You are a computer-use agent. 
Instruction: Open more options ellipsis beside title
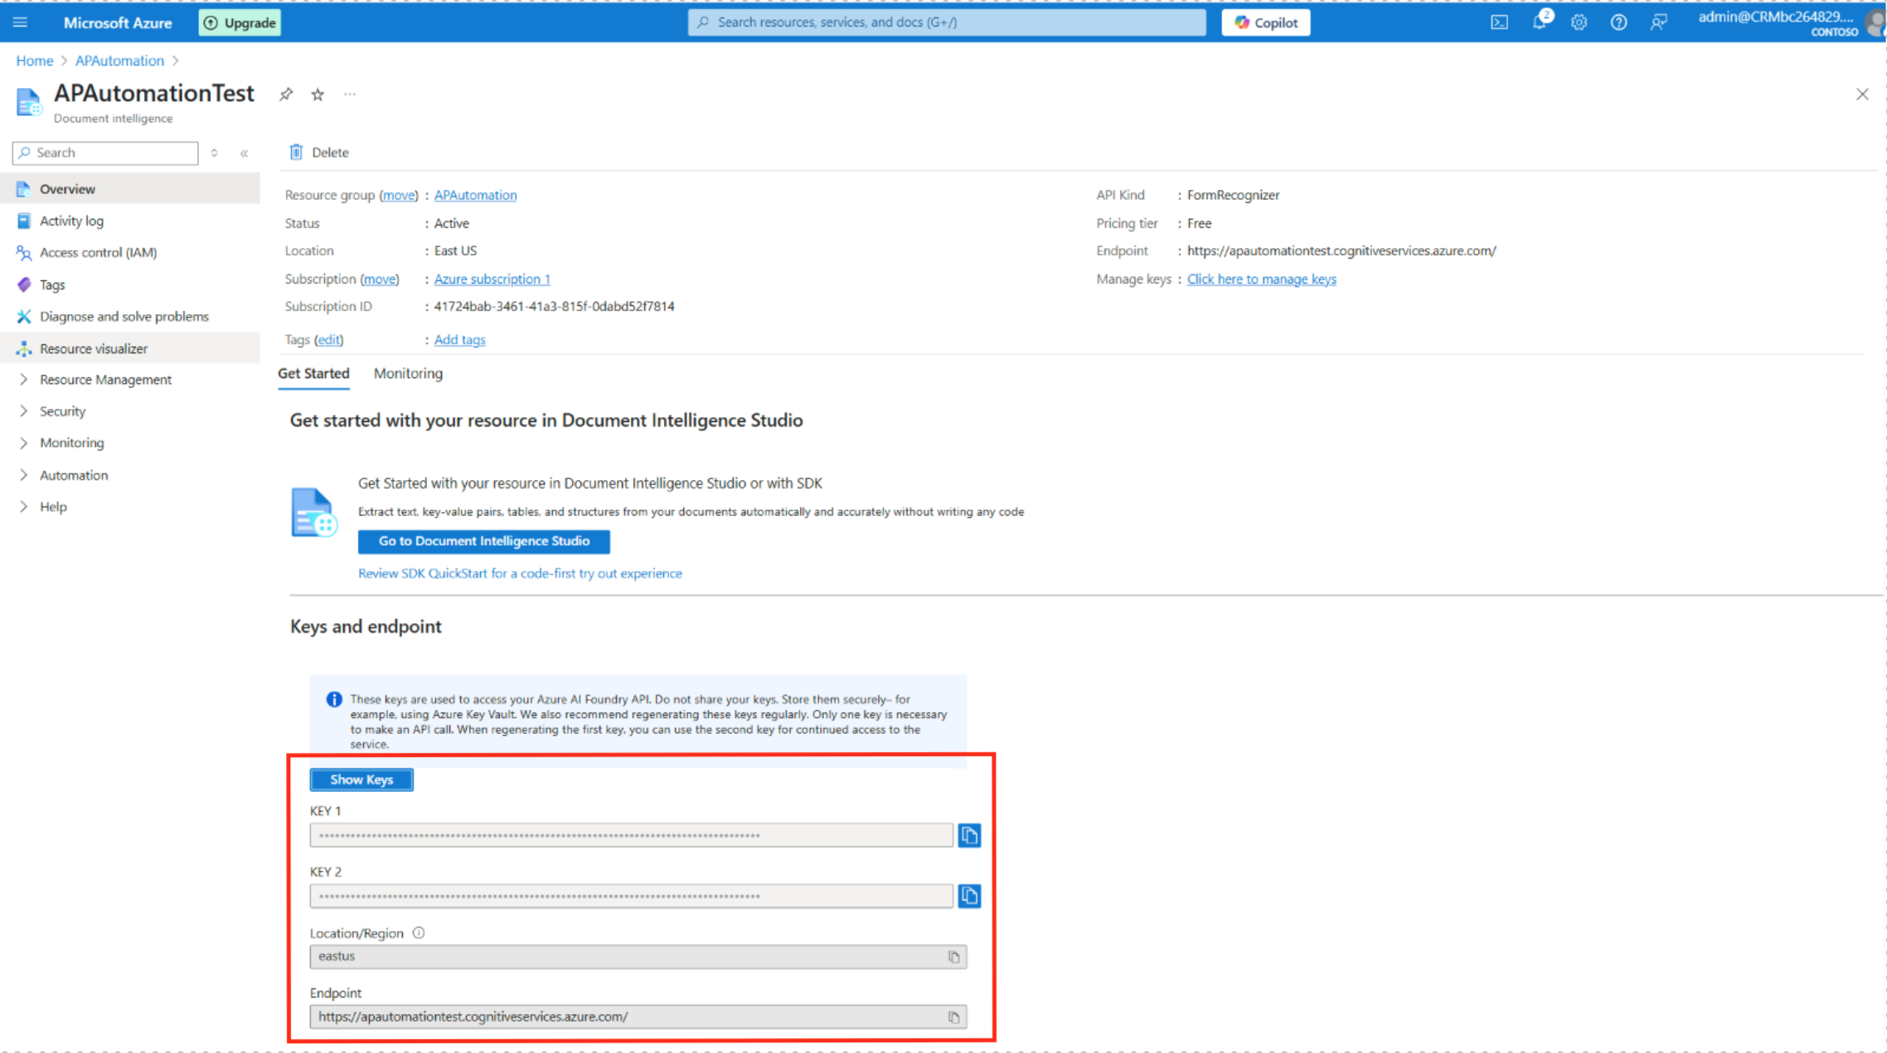point(350,95)
